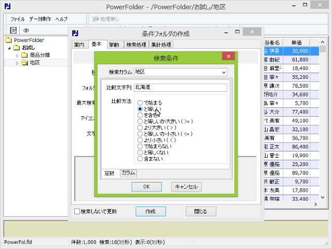This screenshot has height=249, width=332.
Task: Maximize the 条件フォルダの作成 dialog
Action: [x=238, y=32]
